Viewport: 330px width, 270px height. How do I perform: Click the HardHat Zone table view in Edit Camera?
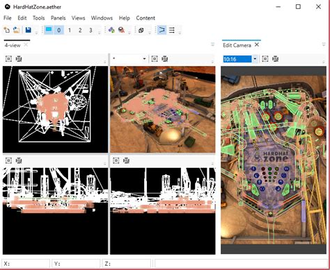point(274,160)
